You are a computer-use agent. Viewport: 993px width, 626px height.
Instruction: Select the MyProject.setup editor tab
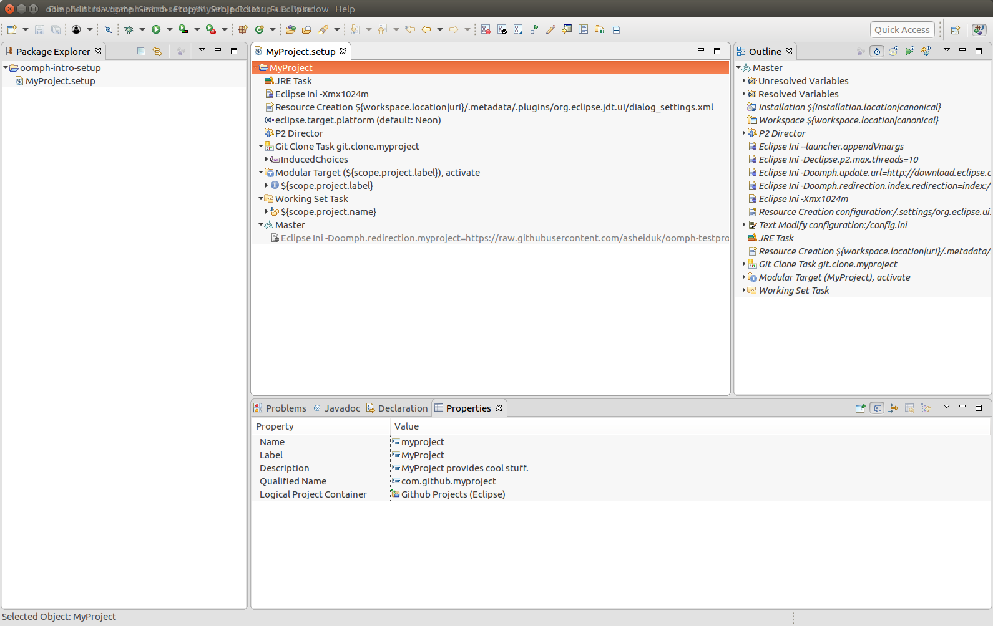tap(300, 51)
